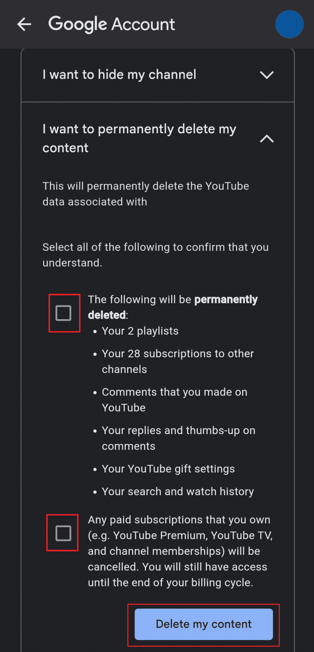
Task: Click 'Your search and watch history' item
Action: [177, 492]
